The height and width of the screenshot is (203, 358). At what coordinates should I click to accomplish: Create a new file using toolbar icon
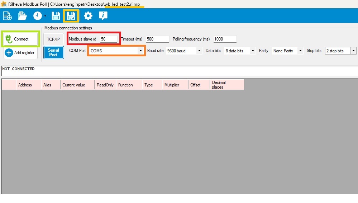pos(7,16)
